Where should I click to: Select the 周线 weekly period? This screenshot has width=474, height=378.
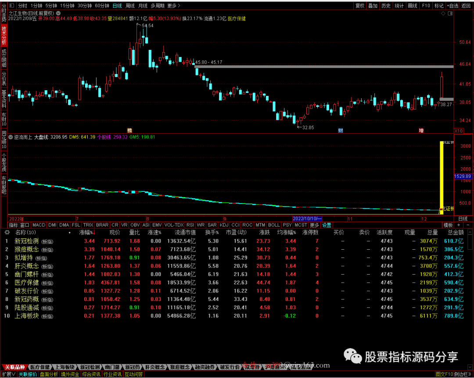coord(130,6)
